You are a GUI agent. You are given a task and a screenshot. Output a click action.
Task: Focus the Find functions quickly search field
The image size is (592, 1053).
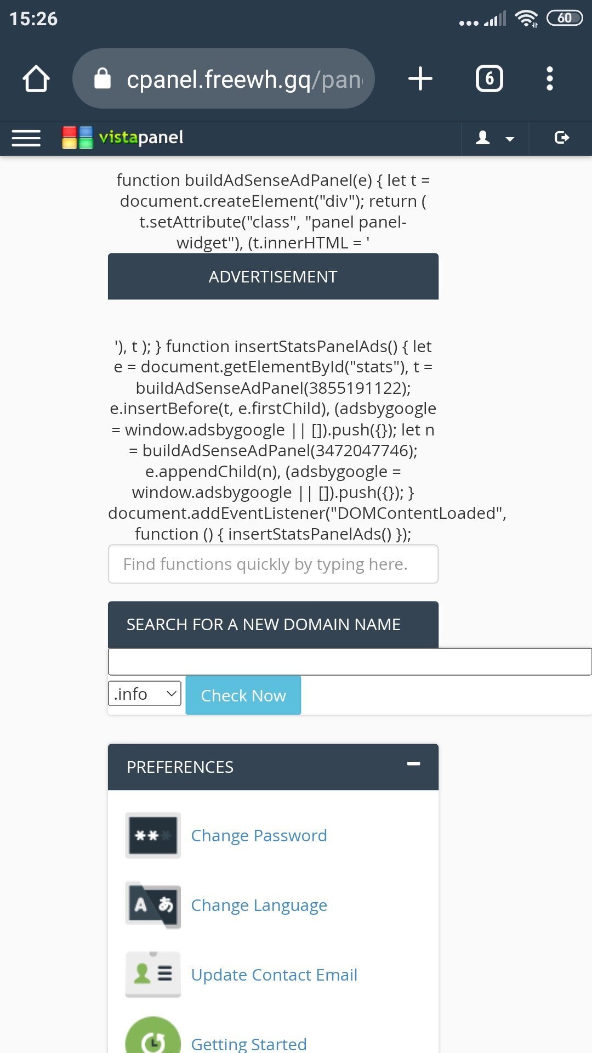point(273,564)
